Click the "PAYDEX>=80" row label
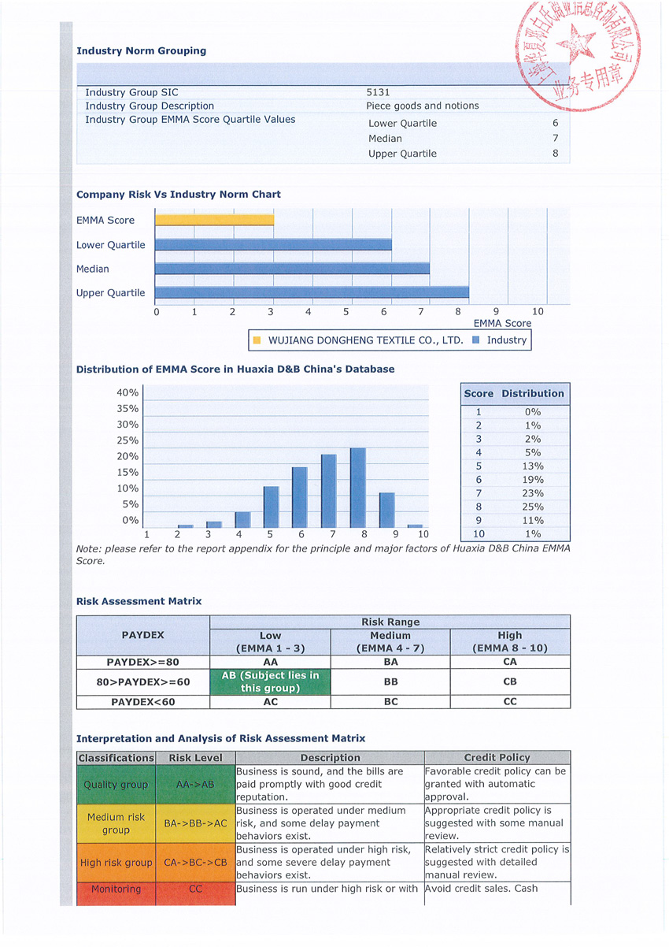669x947 pixels. [x=142, y=663]
